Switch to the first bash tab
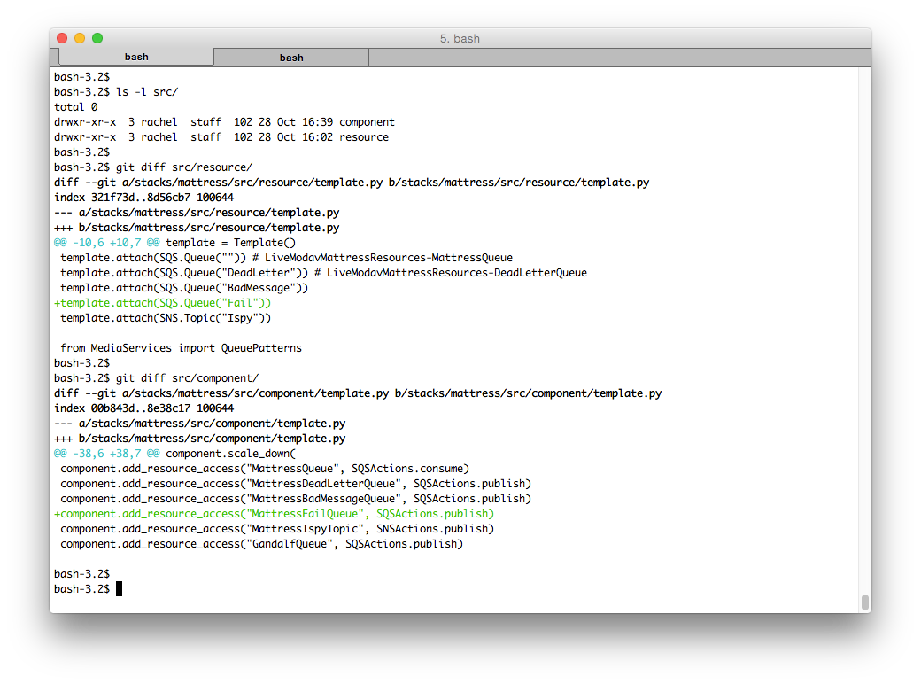This screenshot has width=921, height=684. (x=136, y=57)
